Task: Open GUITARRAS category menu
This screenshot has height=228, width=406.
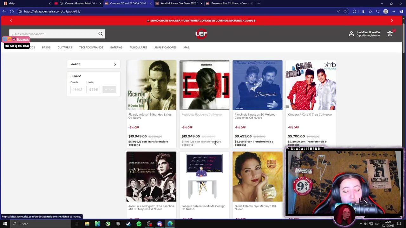Action: coord(65,47)
